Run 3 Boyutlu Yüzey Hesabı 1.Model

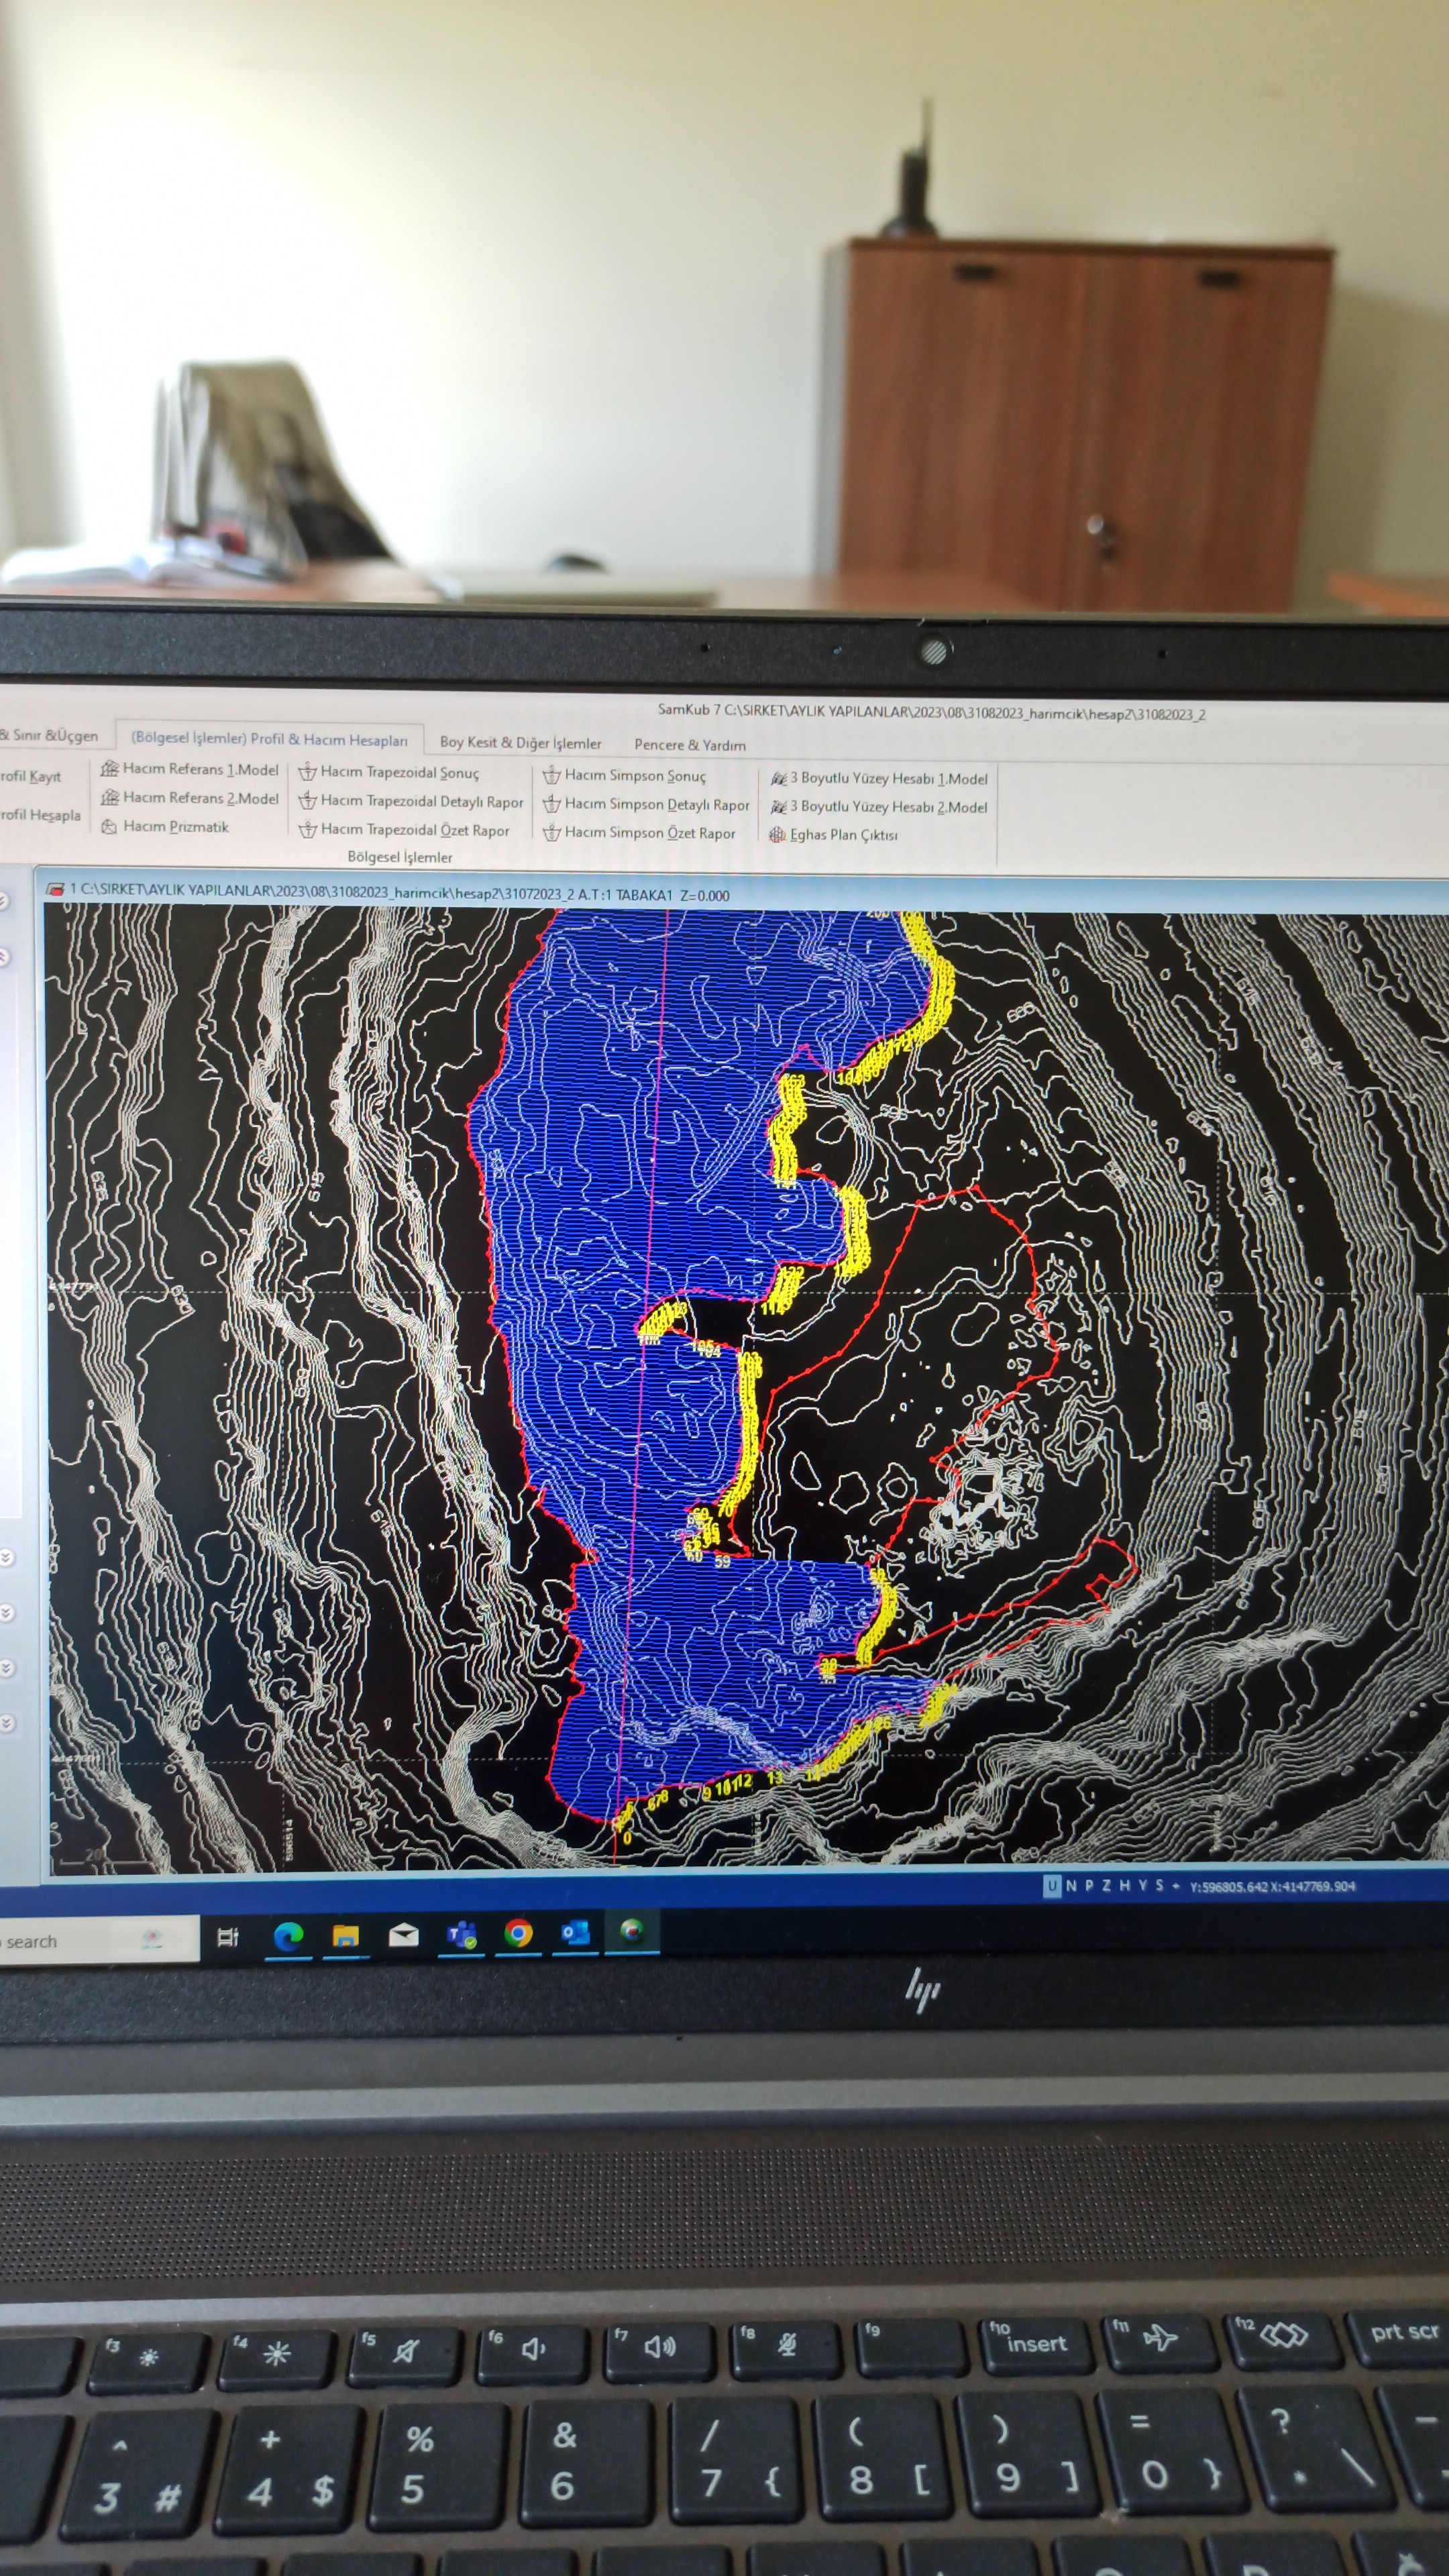coord(888,778)
